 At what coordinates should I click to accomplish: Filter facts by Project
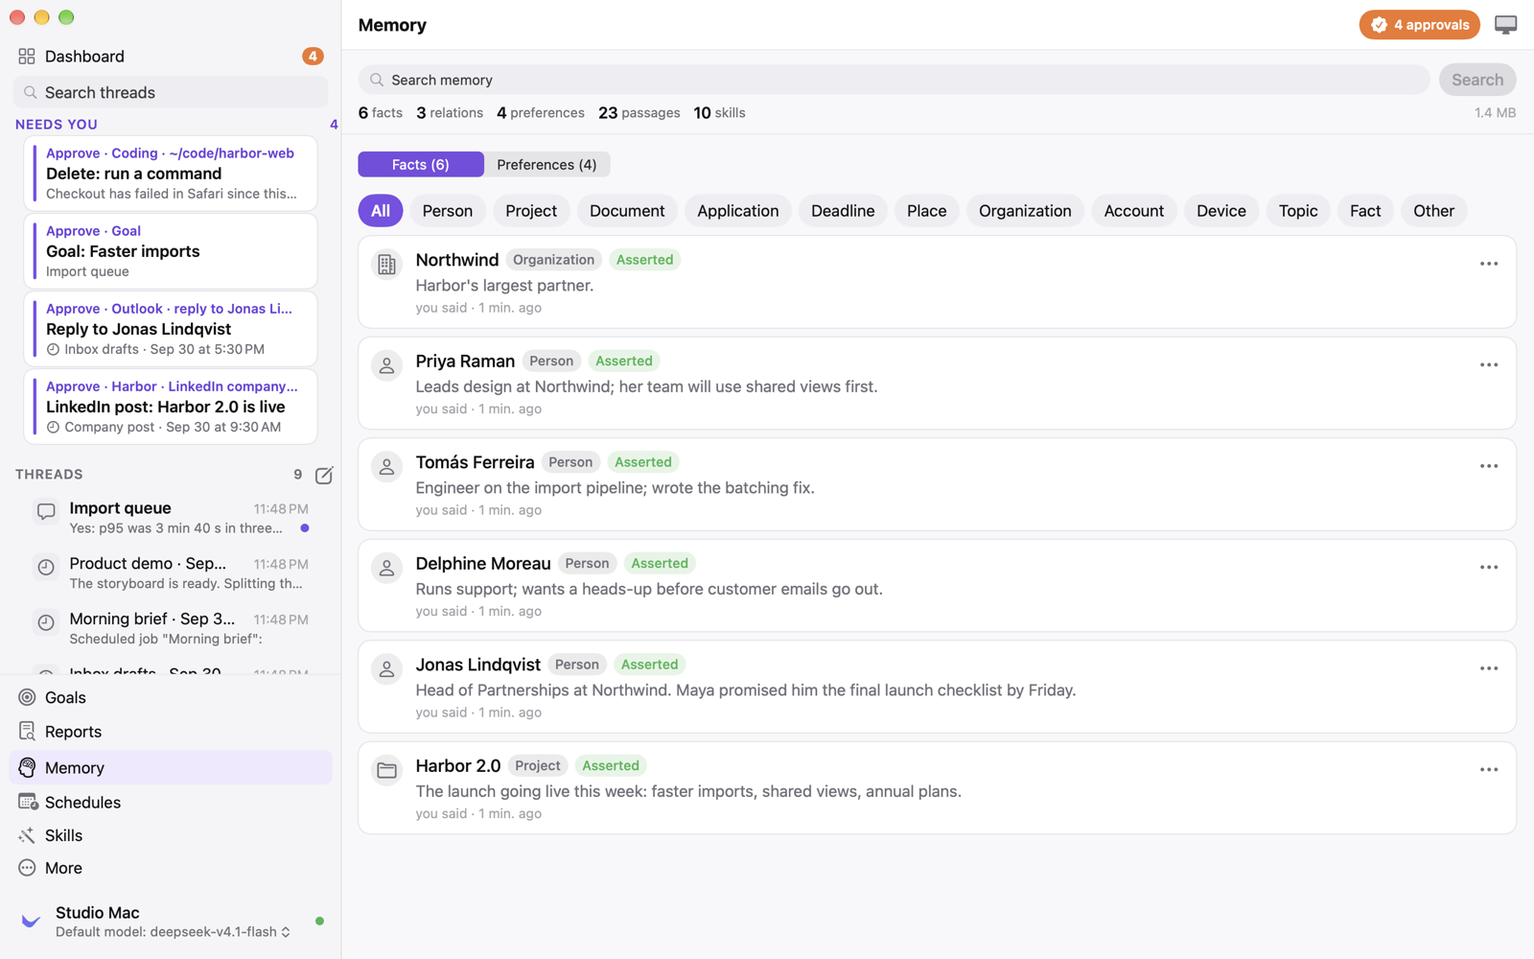click(531, 211)
